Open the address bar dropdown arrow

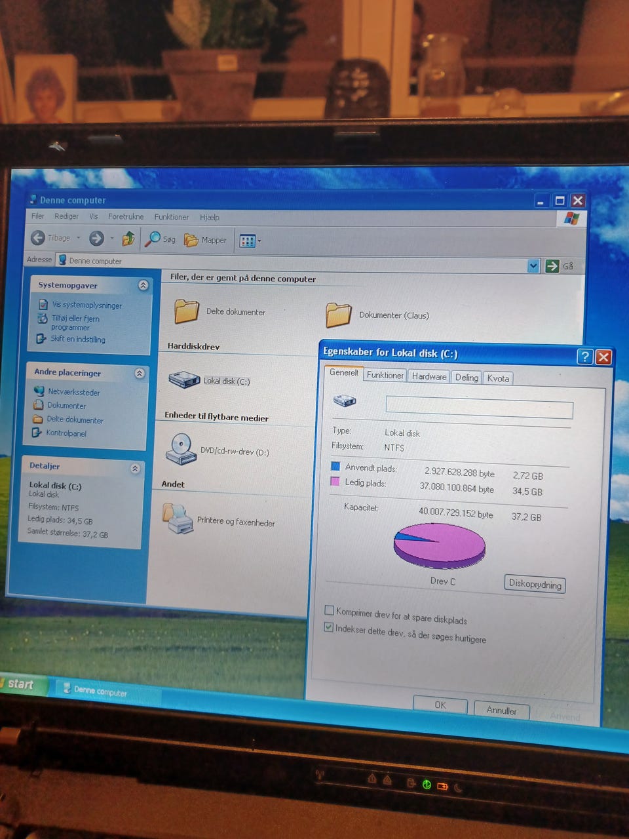click(533, 265)
